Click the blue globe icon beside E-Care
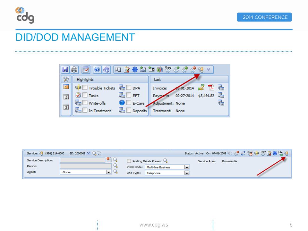Screen dimensions: 308x231 click(x=122, y=103)
